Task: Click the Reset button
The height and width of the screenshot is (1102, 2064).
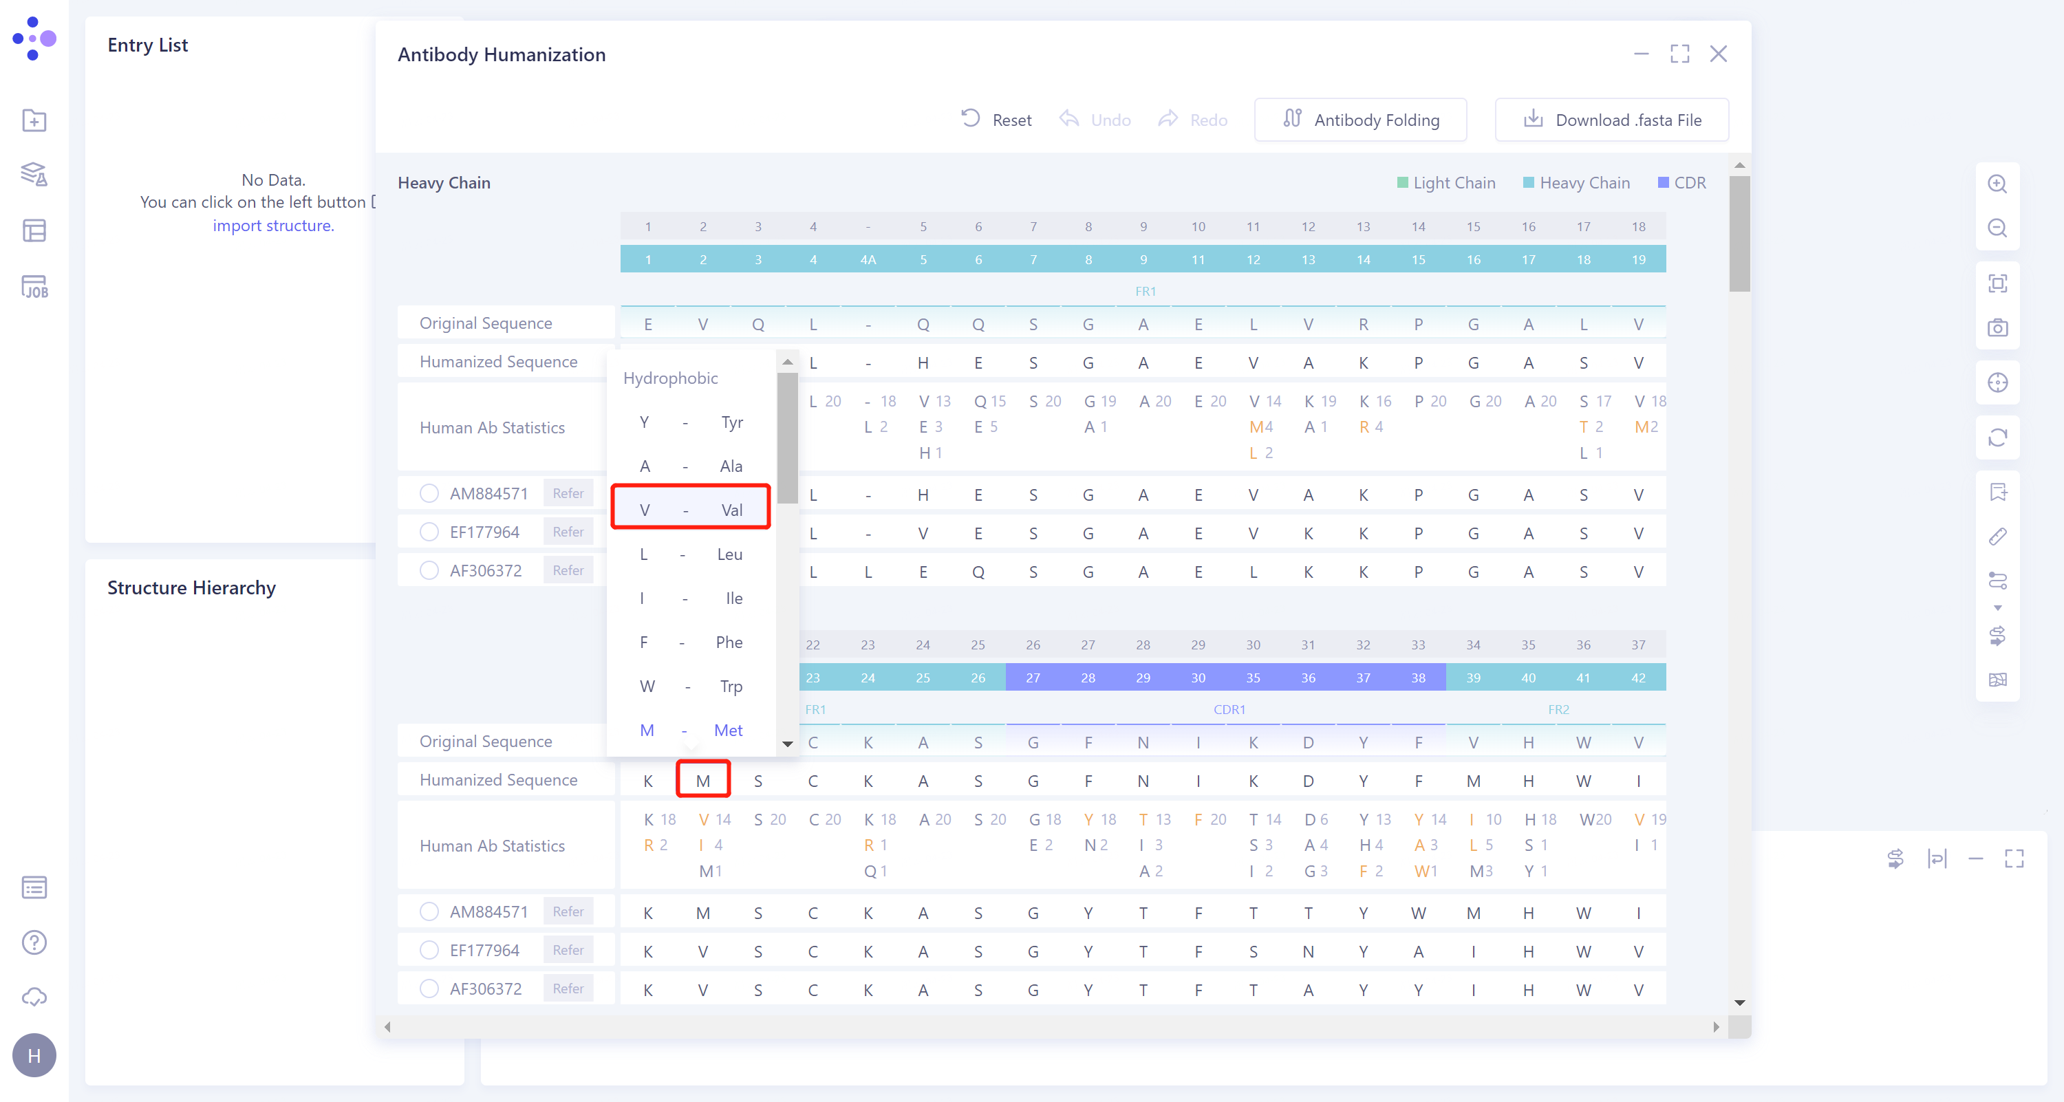Action: (x=996, y=119)
